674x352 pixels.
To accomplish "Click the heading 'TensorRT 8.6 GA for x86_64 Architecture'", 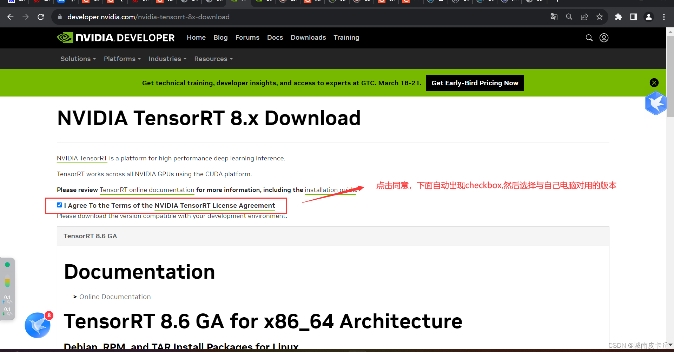I will click(263, 321).
